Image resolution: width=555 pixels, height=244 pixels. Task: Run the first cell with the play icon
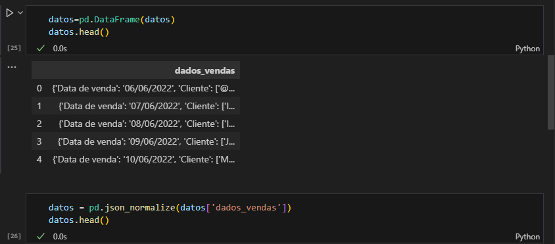point(10,13)
